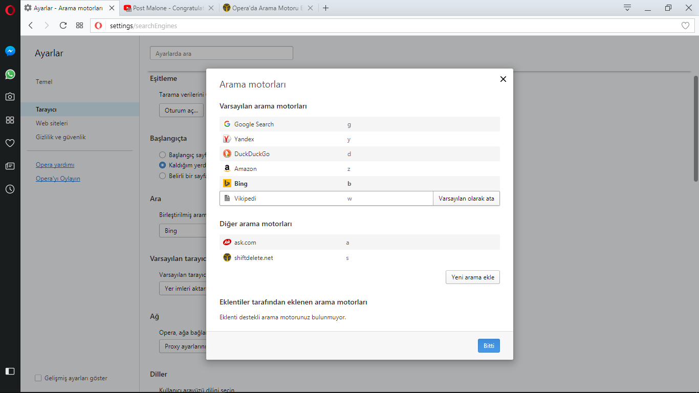
Task: Toggle the sidebar panel icon at bottom
Action: [x=10, y=371]
